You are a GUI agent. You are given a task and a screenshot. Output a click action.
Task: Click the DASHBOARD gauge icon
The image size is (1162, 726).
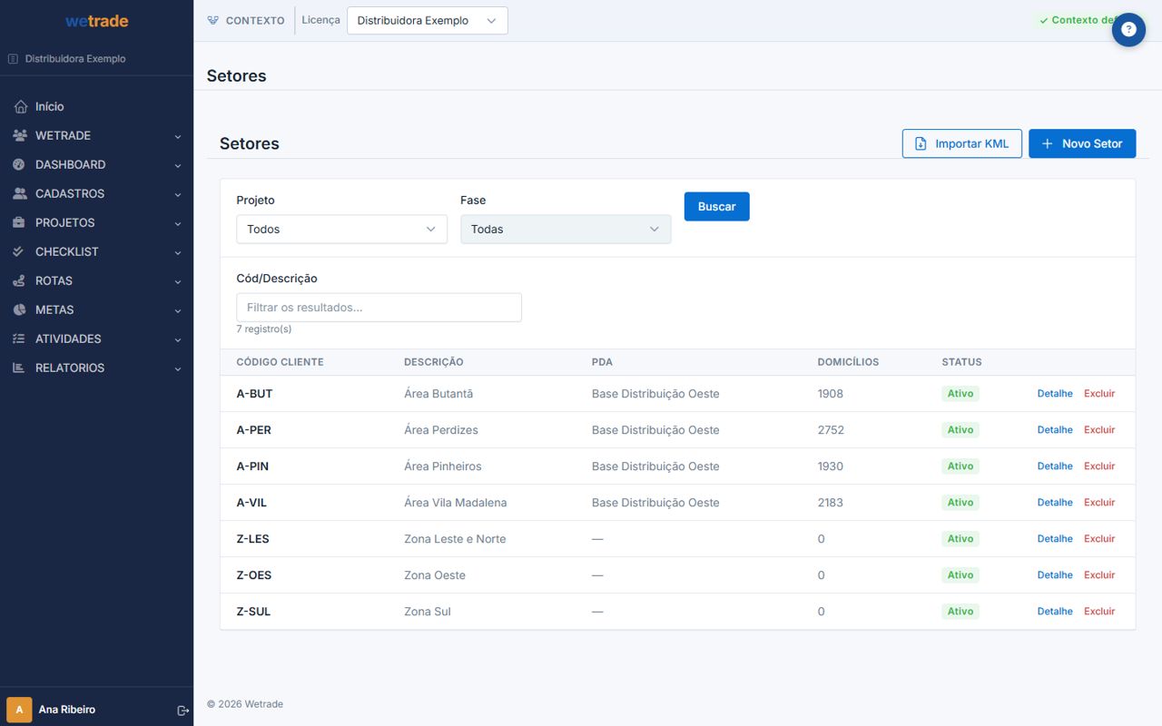pyautogui.click(x=20, y=165)
